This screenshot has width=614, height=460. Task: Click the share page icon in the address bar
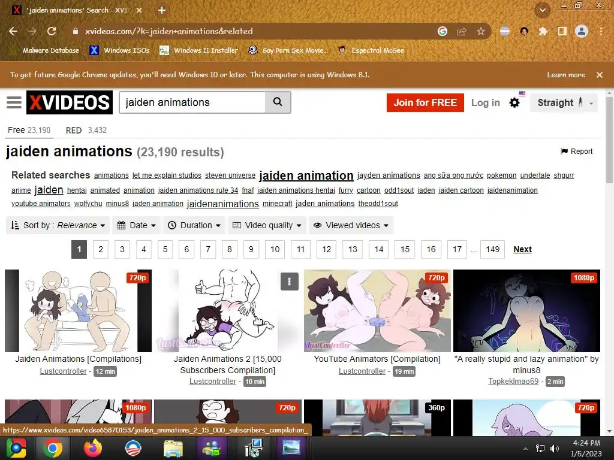click(462, 31)
